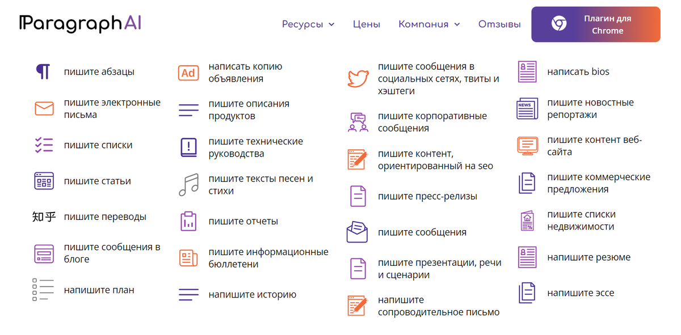The image size is (681, 335).
Task: Click the NEWS newspaper icon
Action: coord(527,108)
